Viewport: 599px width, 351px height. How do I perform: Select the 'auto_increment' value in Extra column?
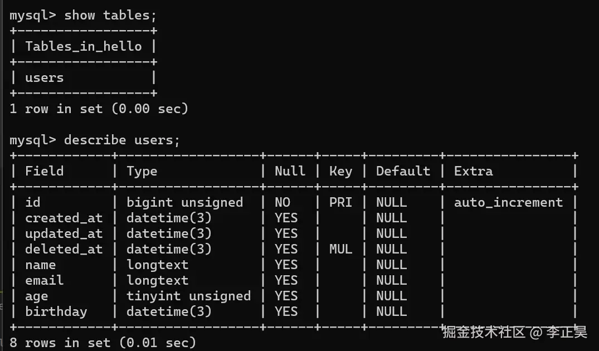(508, 202)
